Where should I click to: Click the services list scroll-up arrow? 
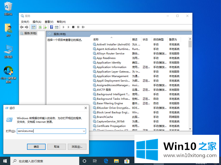click(x=190, y=39)
